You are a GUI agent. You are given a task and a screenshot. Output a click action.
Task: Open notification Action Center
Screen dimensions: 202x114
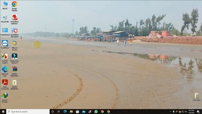(198, 111)
